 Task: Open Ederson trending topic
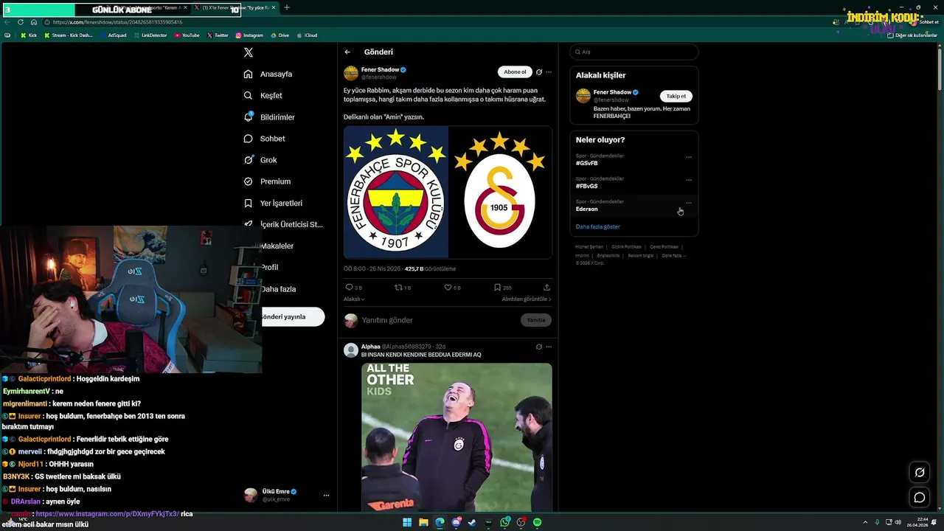tap(587, 209)
